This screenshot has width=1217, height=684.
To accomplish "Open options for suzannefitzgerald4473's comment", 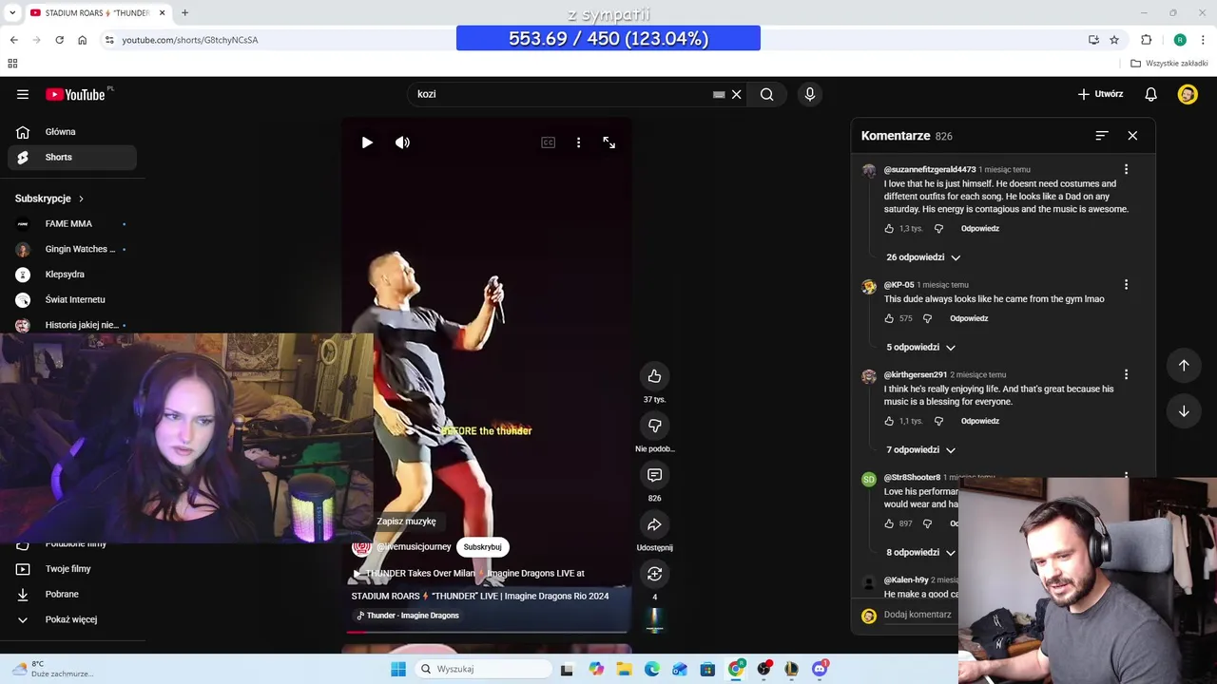I will click(x=1126, y=169).
